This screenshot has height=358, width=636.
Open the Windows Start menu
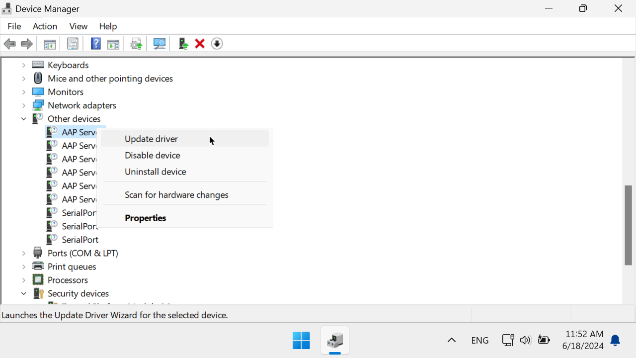point(301,340)
